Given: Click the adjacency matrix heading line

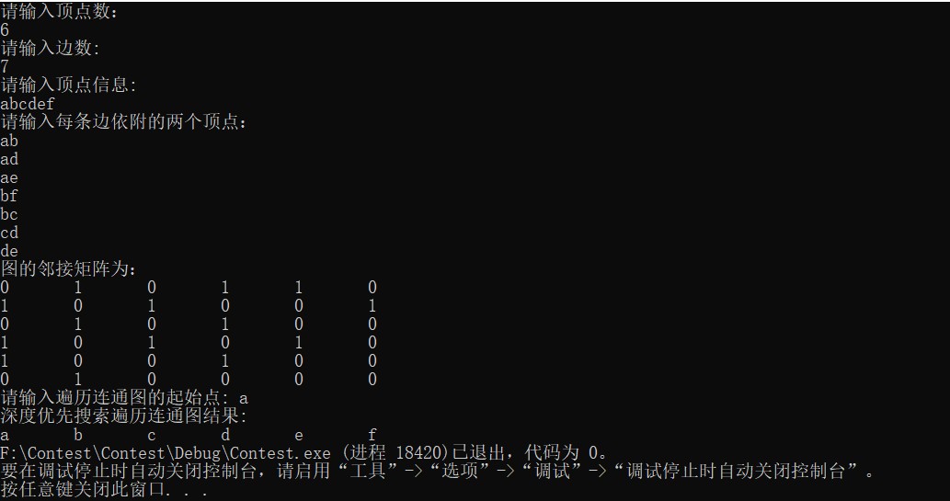Looking at the screenshot, I should (68, 268).
